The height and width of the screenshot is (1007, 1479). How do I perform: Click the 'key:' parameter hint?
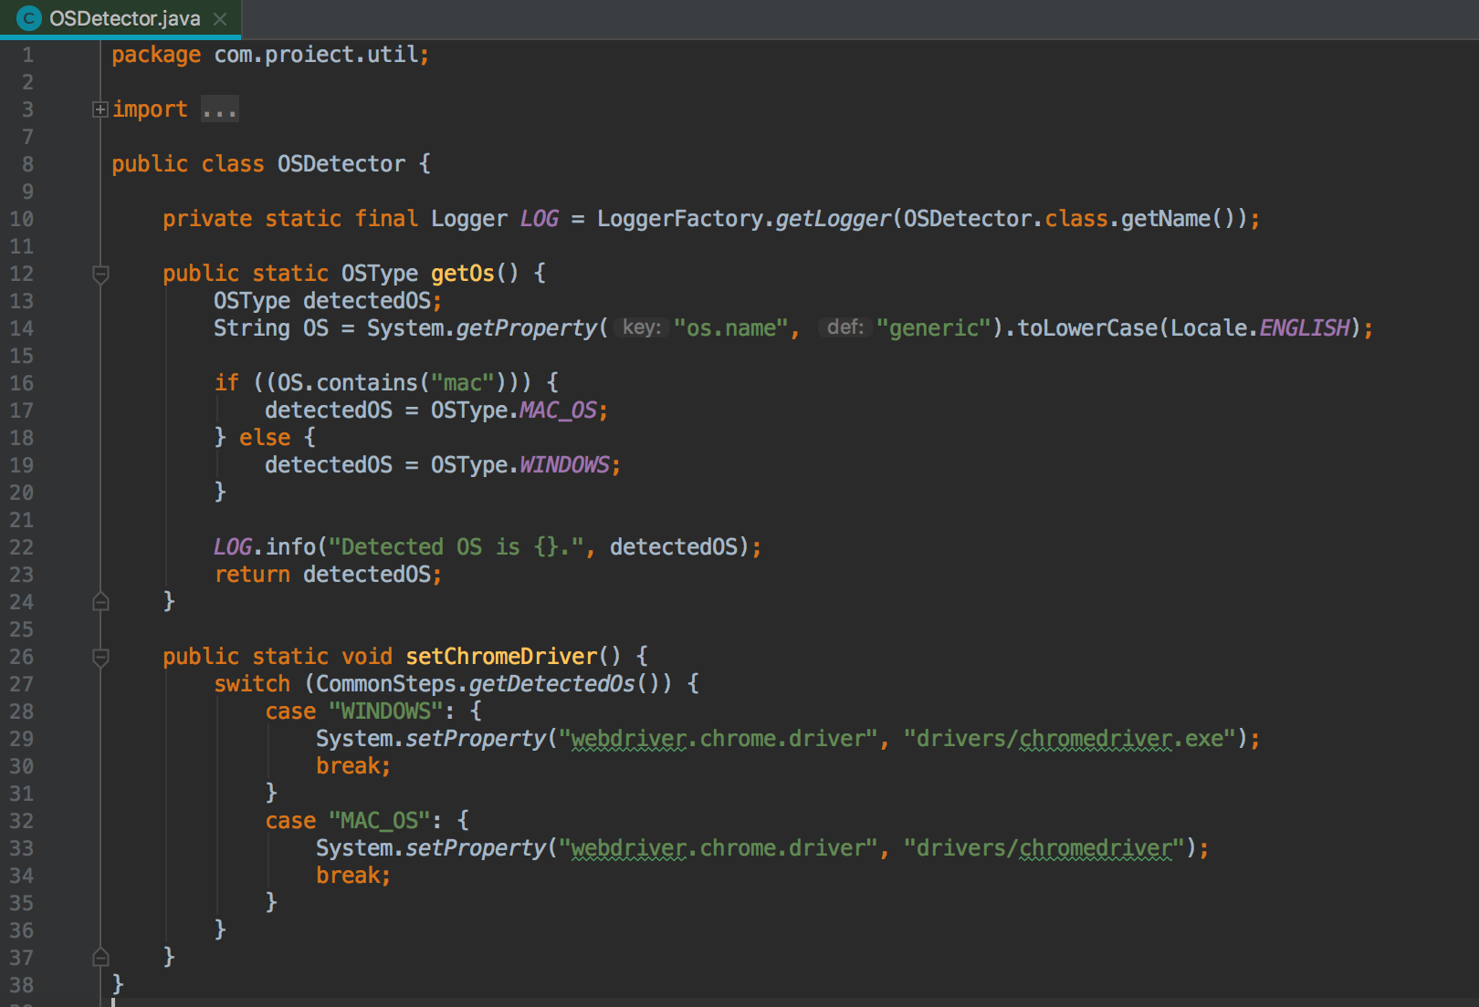click(x=641, y=327)
